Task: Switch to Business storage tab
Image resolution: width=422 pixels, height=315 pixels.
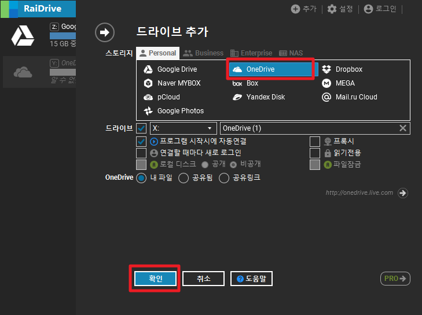Action: pos(203,53)
